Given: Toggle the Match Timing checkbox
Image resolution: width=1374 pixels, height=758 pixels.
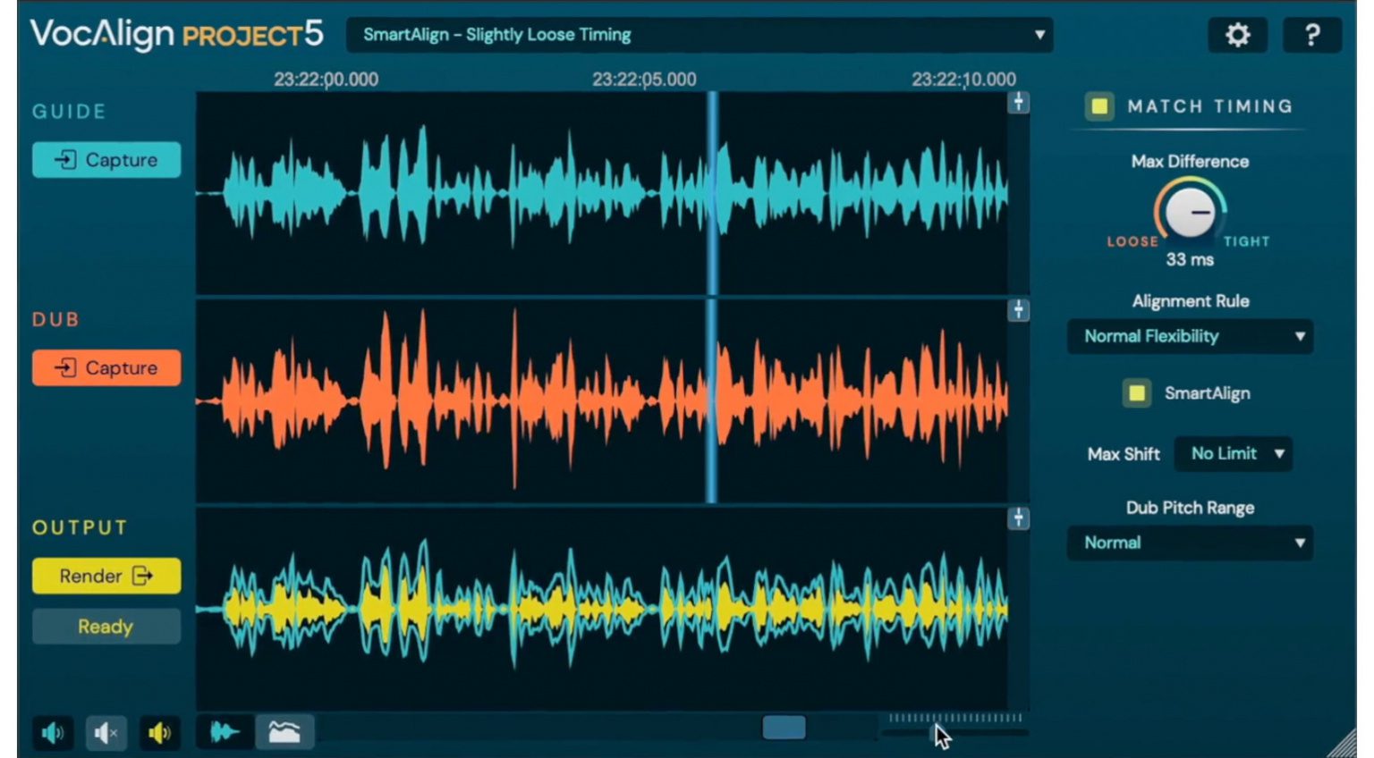Looking at the screenshot, I should pos(1100,105).
